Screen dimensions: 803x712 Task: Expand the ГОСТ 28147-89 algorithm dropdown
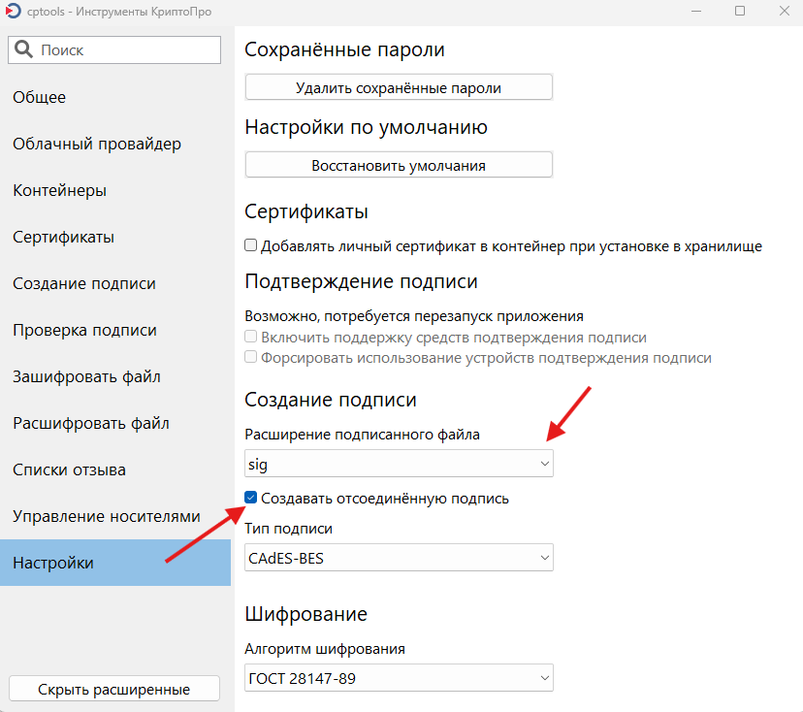coord(399,678)
